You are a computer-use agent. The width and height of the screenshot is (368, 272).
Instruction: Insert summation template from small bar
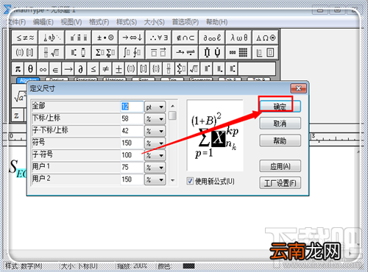click(181, 69)
